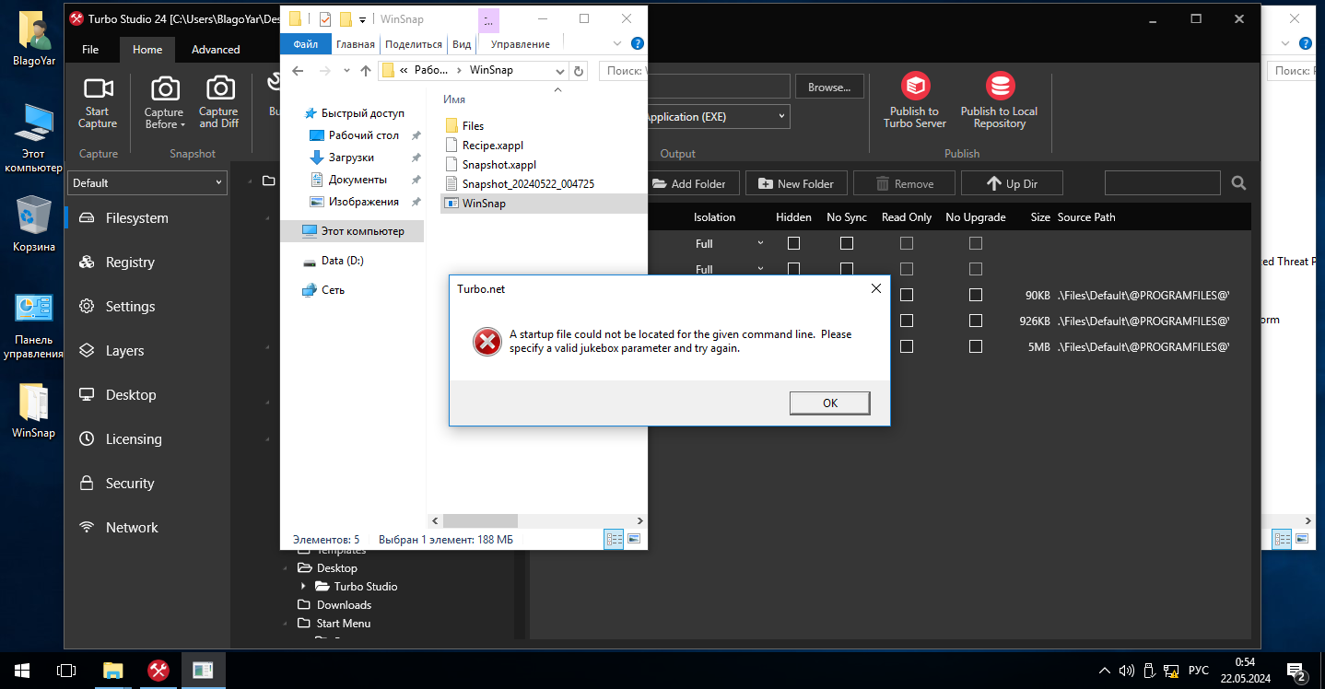Toggle Hidden checkbox in the topmost Full row
This screenshot has height=689, width=1325.
tap(793, 244)
